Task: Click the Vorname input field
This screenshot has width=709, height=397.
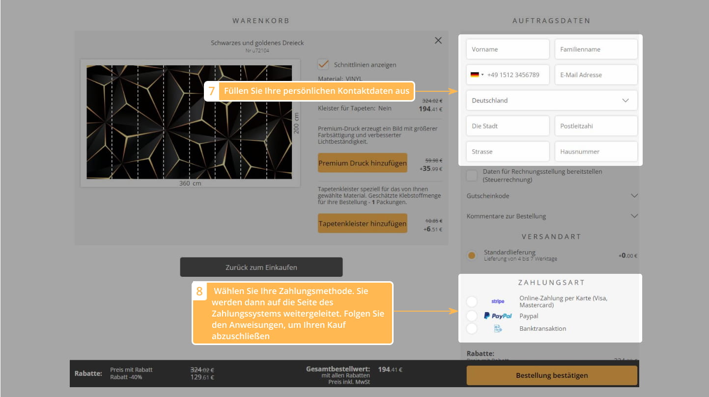Action: pyautogui.click(x=508, y=50)
